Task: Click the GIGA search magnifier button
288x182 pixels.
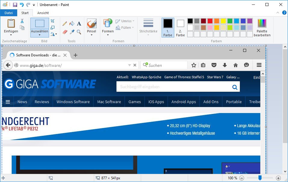Action: [x=235, y=87]
